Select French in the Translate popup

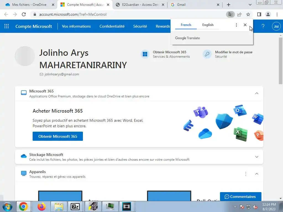coord(186,25)
